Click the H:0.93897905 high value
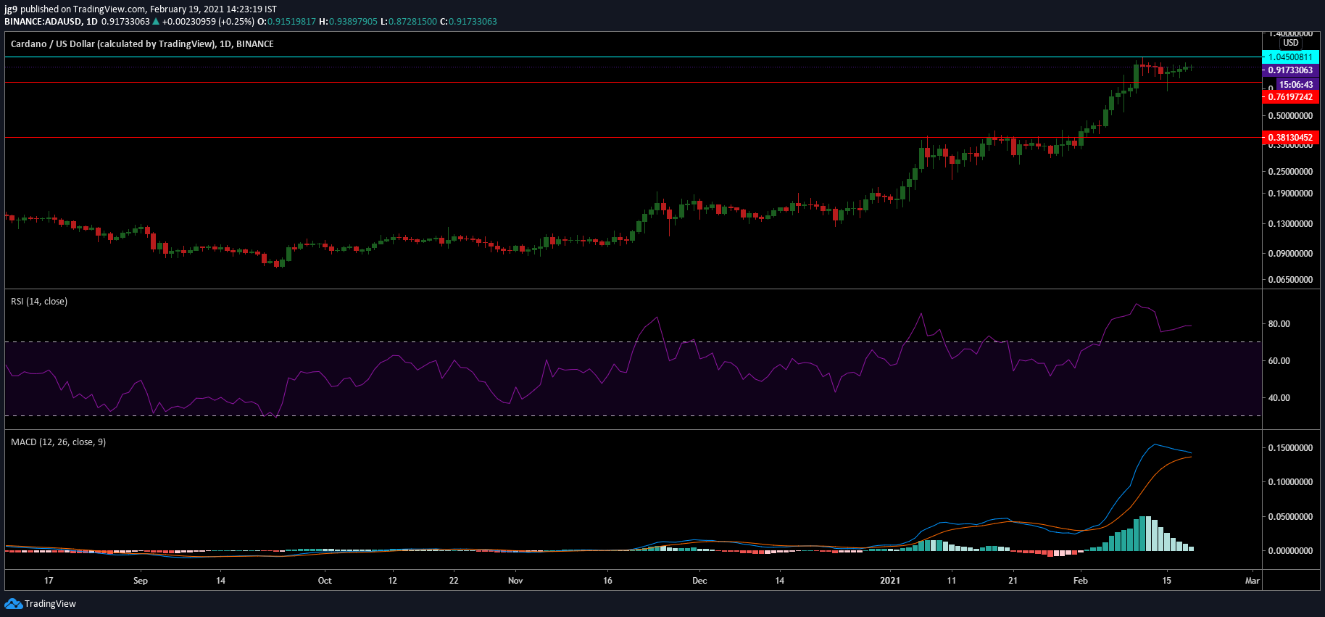Viewport: 1325px width, 617px height. point(349,22)
